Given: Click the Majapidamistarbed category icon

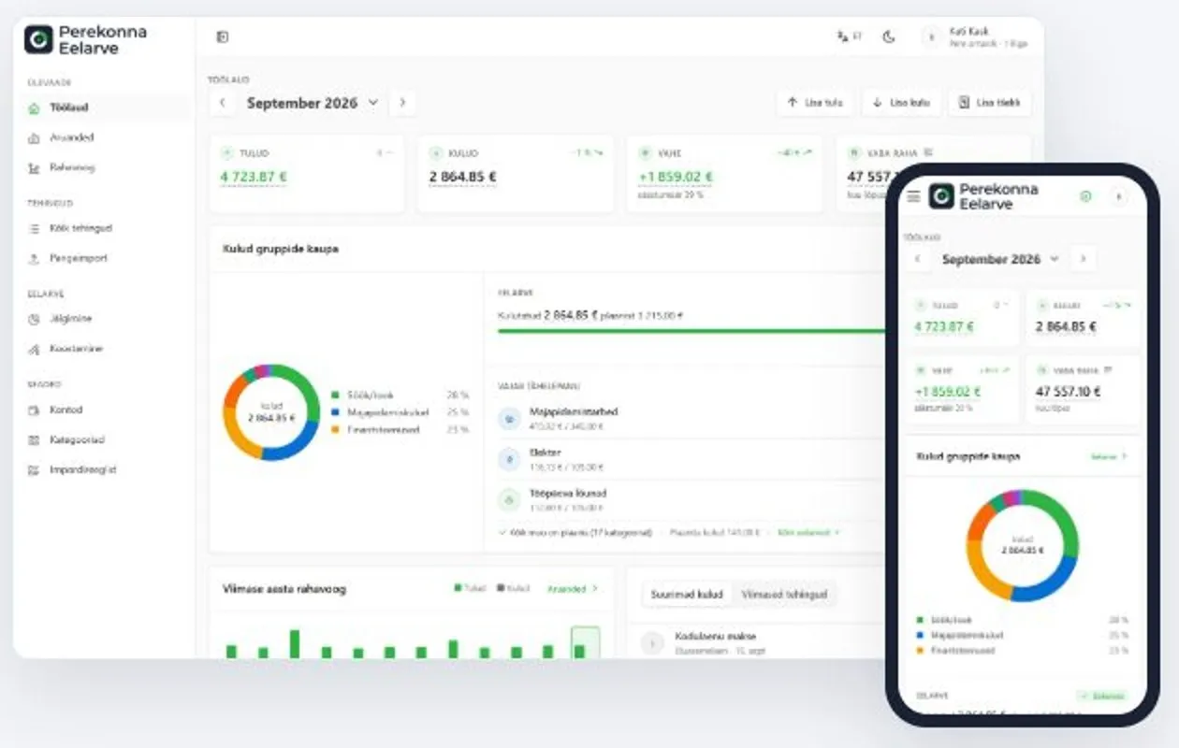Looking at the screenshot, I should tap(508, 418).
